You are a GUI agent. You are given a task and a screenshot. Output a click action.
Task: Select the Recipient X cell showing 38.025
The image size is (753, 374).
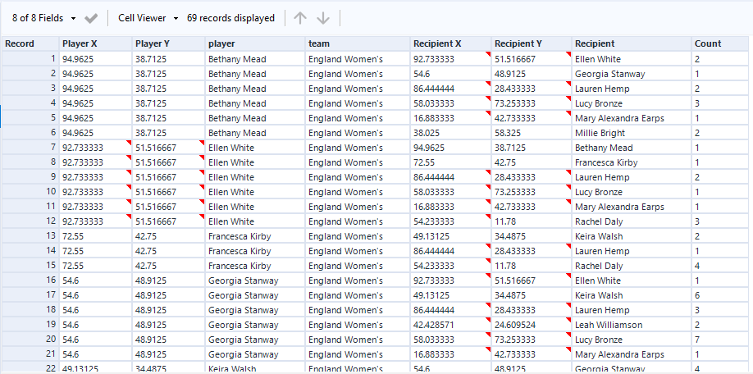(450, 133)
